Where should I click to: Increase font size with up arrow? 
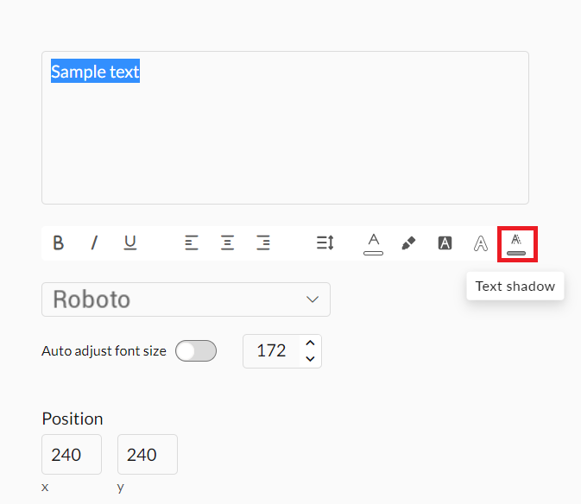click(310, 343)
